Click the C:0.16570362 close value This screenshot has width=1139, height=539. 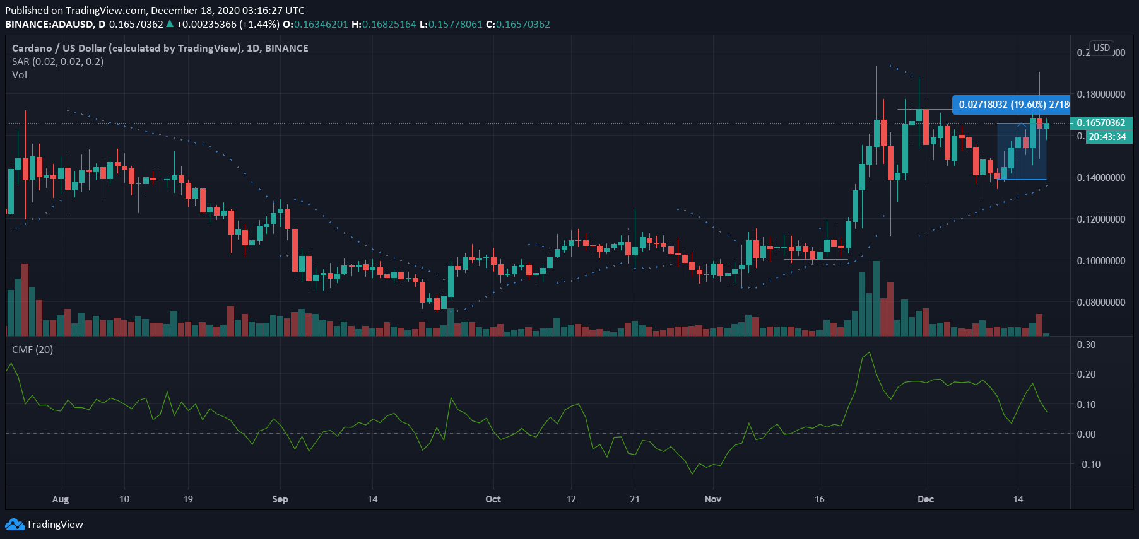click(518, 25)
